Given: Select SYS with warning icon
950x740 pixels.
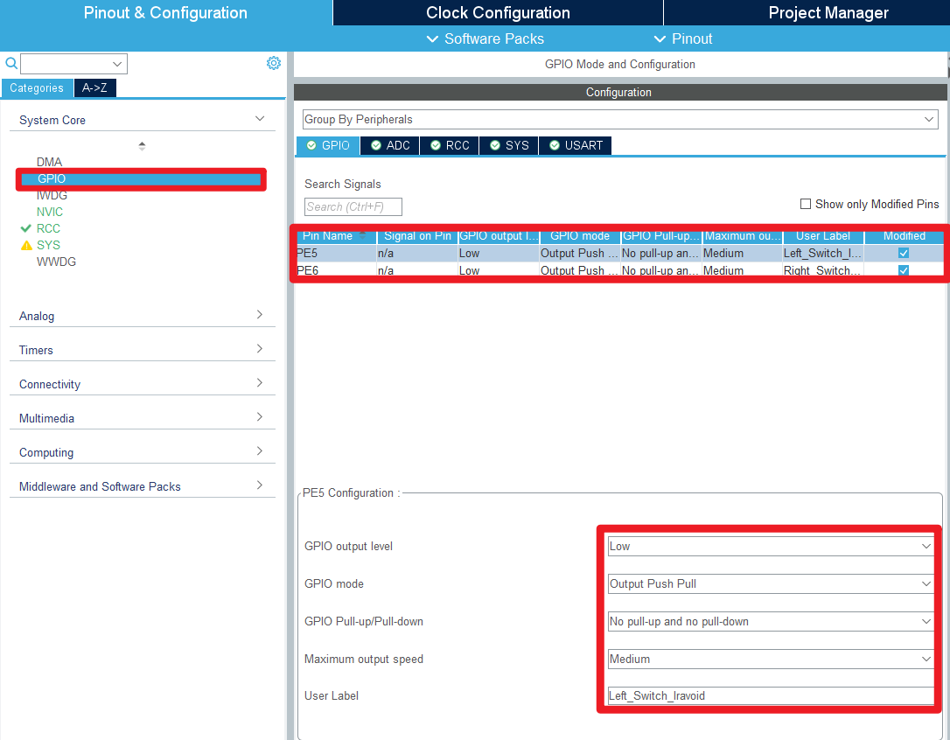Looking at the screenshot, I should [48, 245].
